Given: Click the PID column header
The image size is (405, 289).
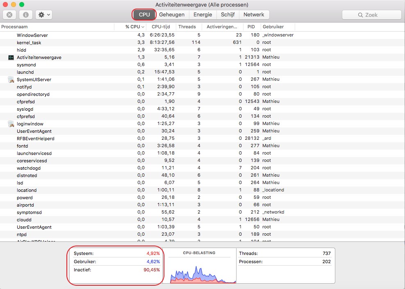Looking at the screenshot, I should coord(251,27).
